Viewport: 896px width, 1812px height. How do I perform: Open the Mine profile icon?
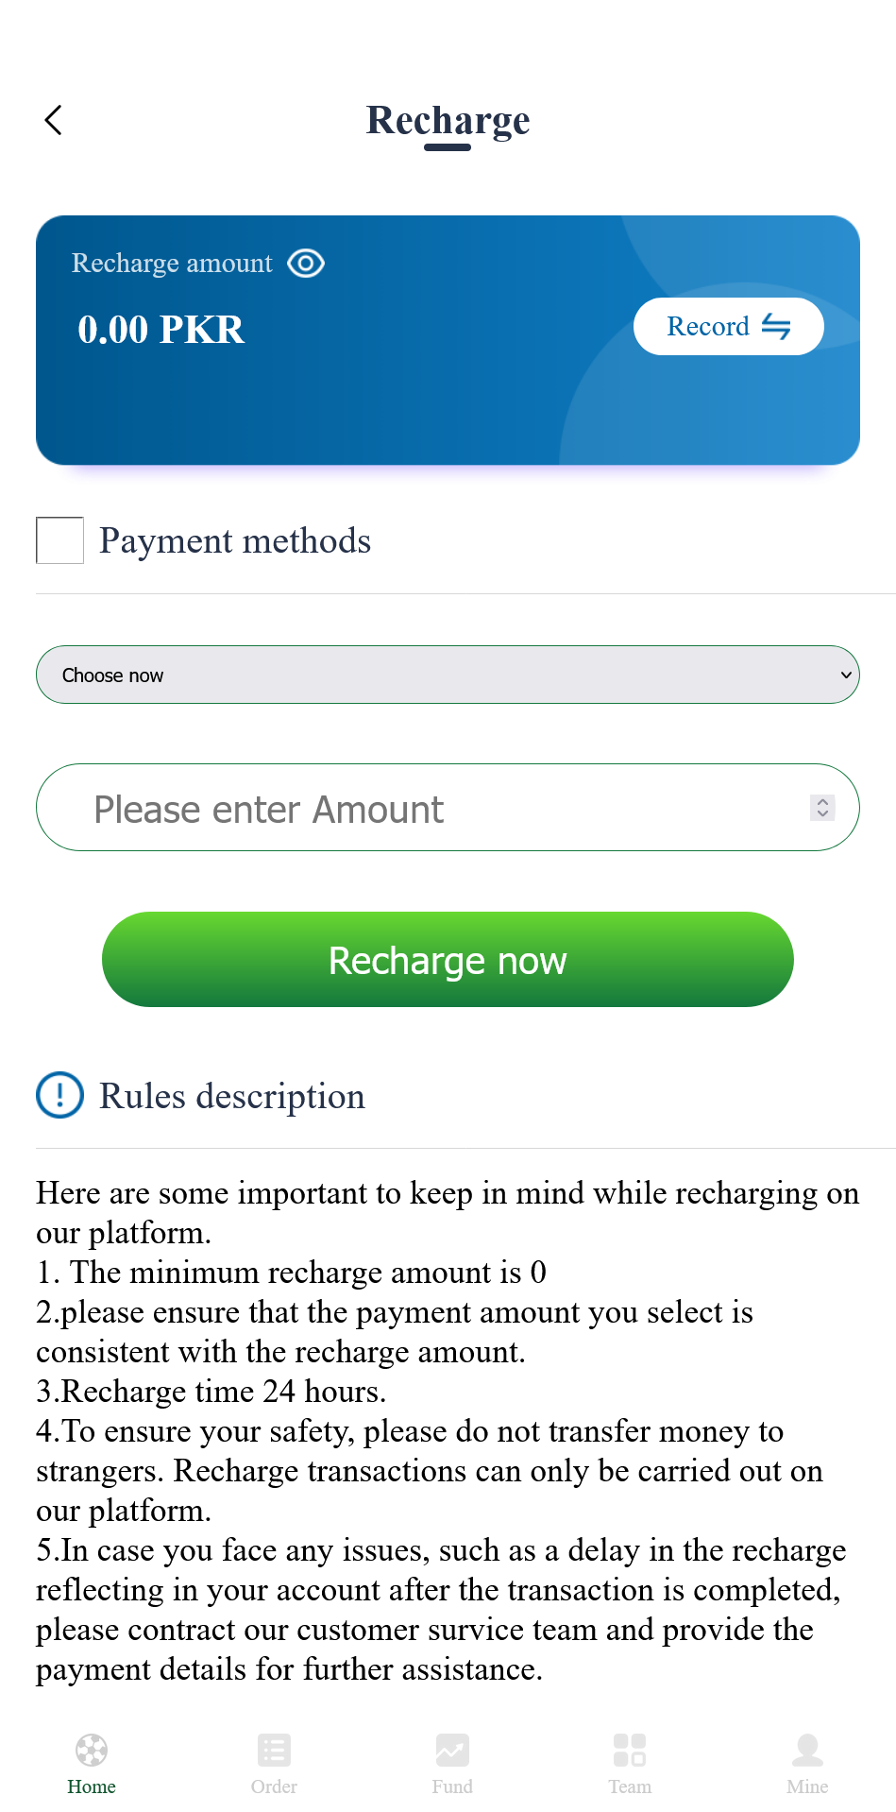(807, 1750)
